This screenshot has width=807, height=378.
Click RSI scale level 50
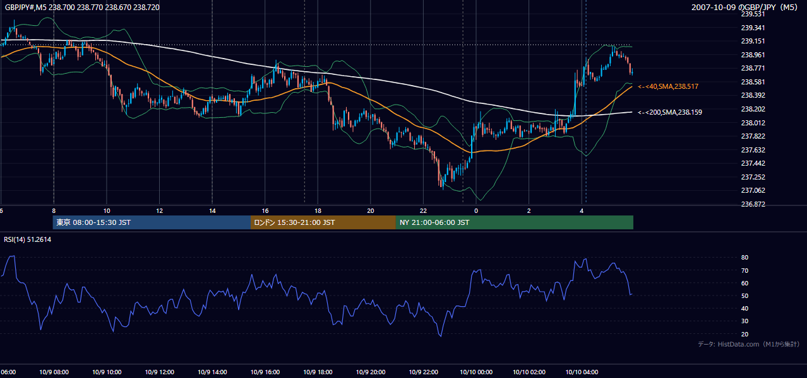[x=745, y=295]
